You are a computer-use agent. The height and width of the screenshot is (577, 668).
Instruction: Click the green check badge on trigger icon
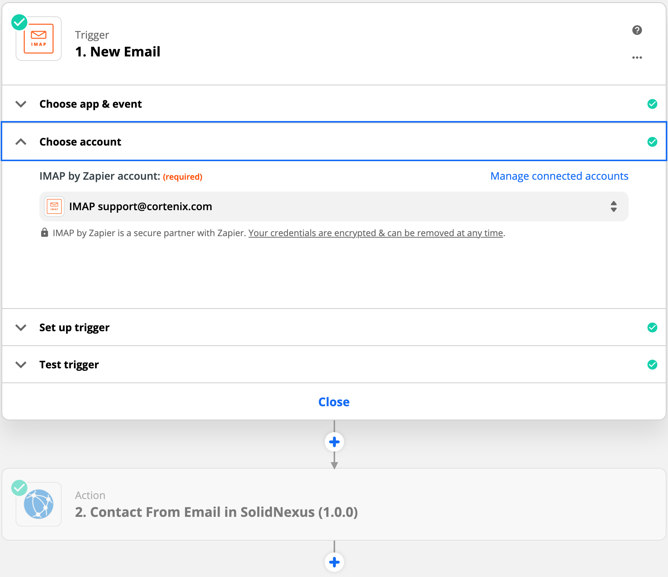click(x=19, y=22)
